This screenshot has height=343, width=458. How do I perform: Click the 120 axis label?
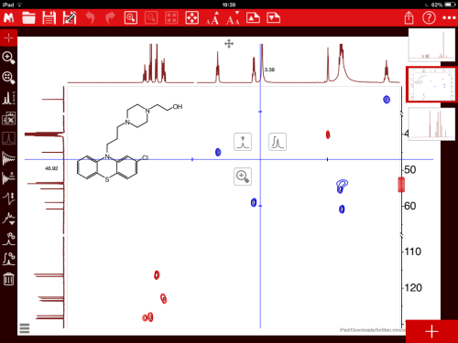413,287
